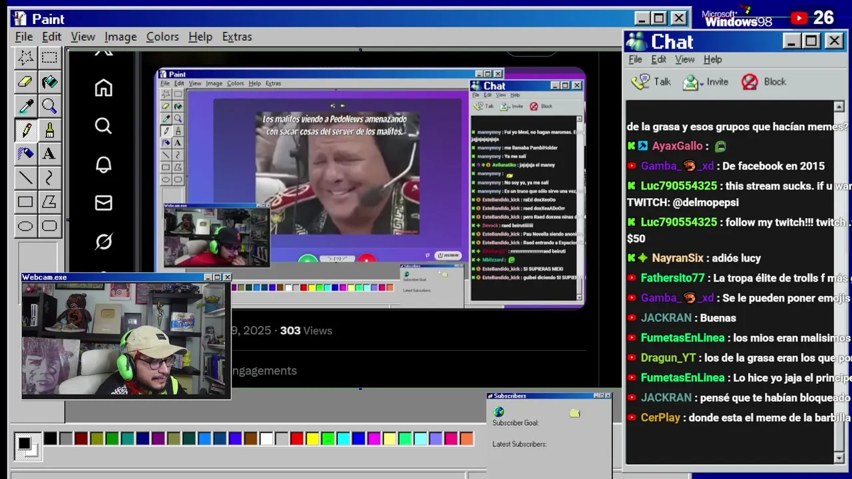Open the Edit menu in Paint
Image resolution: width=852 pixels, height=479 pixels.
tap(51, 37)
